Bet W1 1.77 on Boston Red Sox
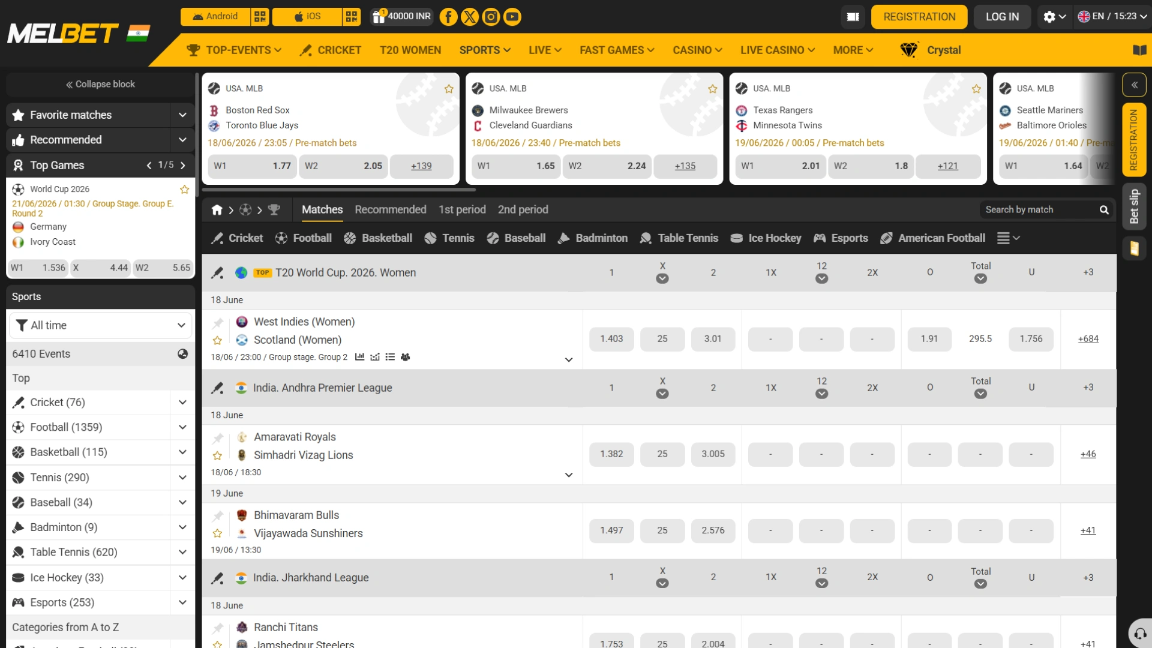Viewport: 1152px width, 648px height. pyautogui.click(x=252, y=166)
